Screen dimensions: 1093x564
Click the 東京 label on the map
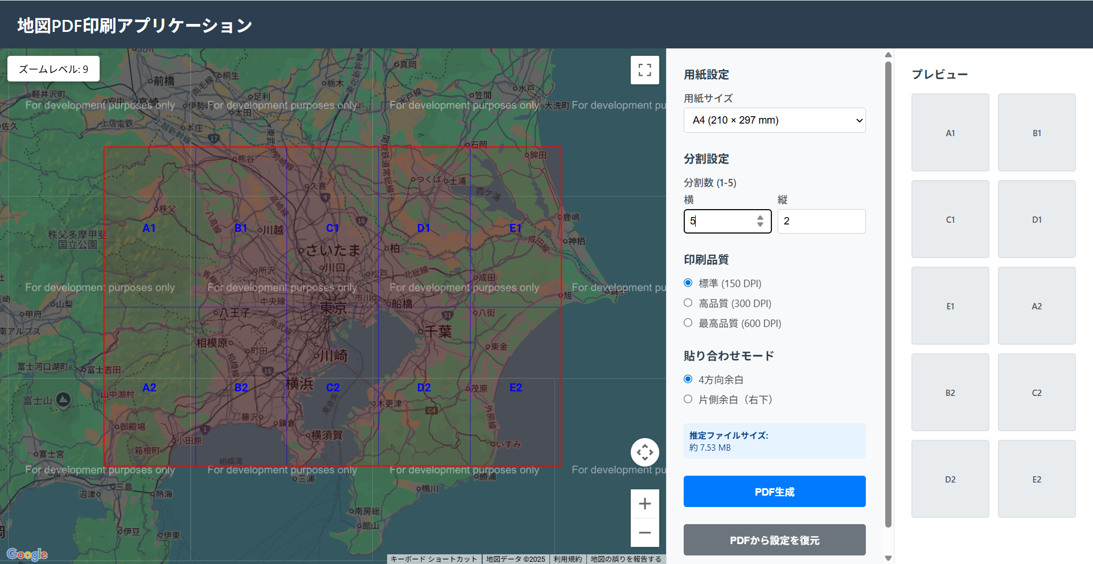[x=333, y=308]
